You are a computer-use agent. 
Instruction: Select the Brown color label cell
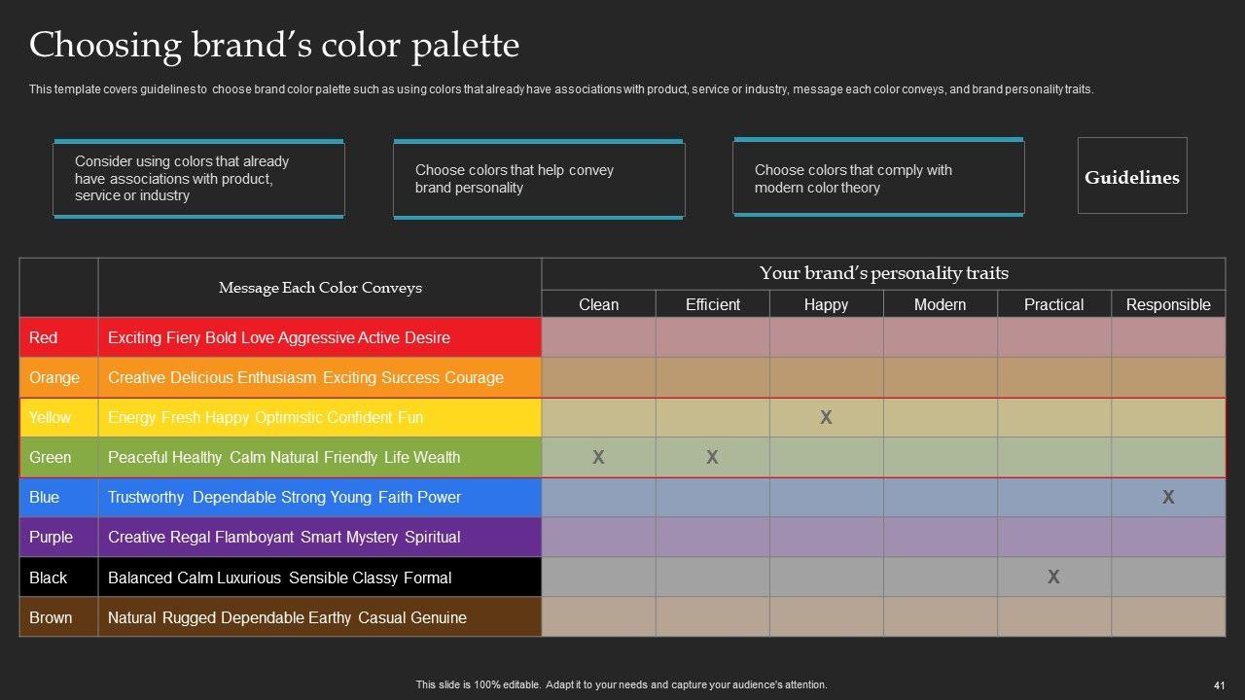click(58, 617)
